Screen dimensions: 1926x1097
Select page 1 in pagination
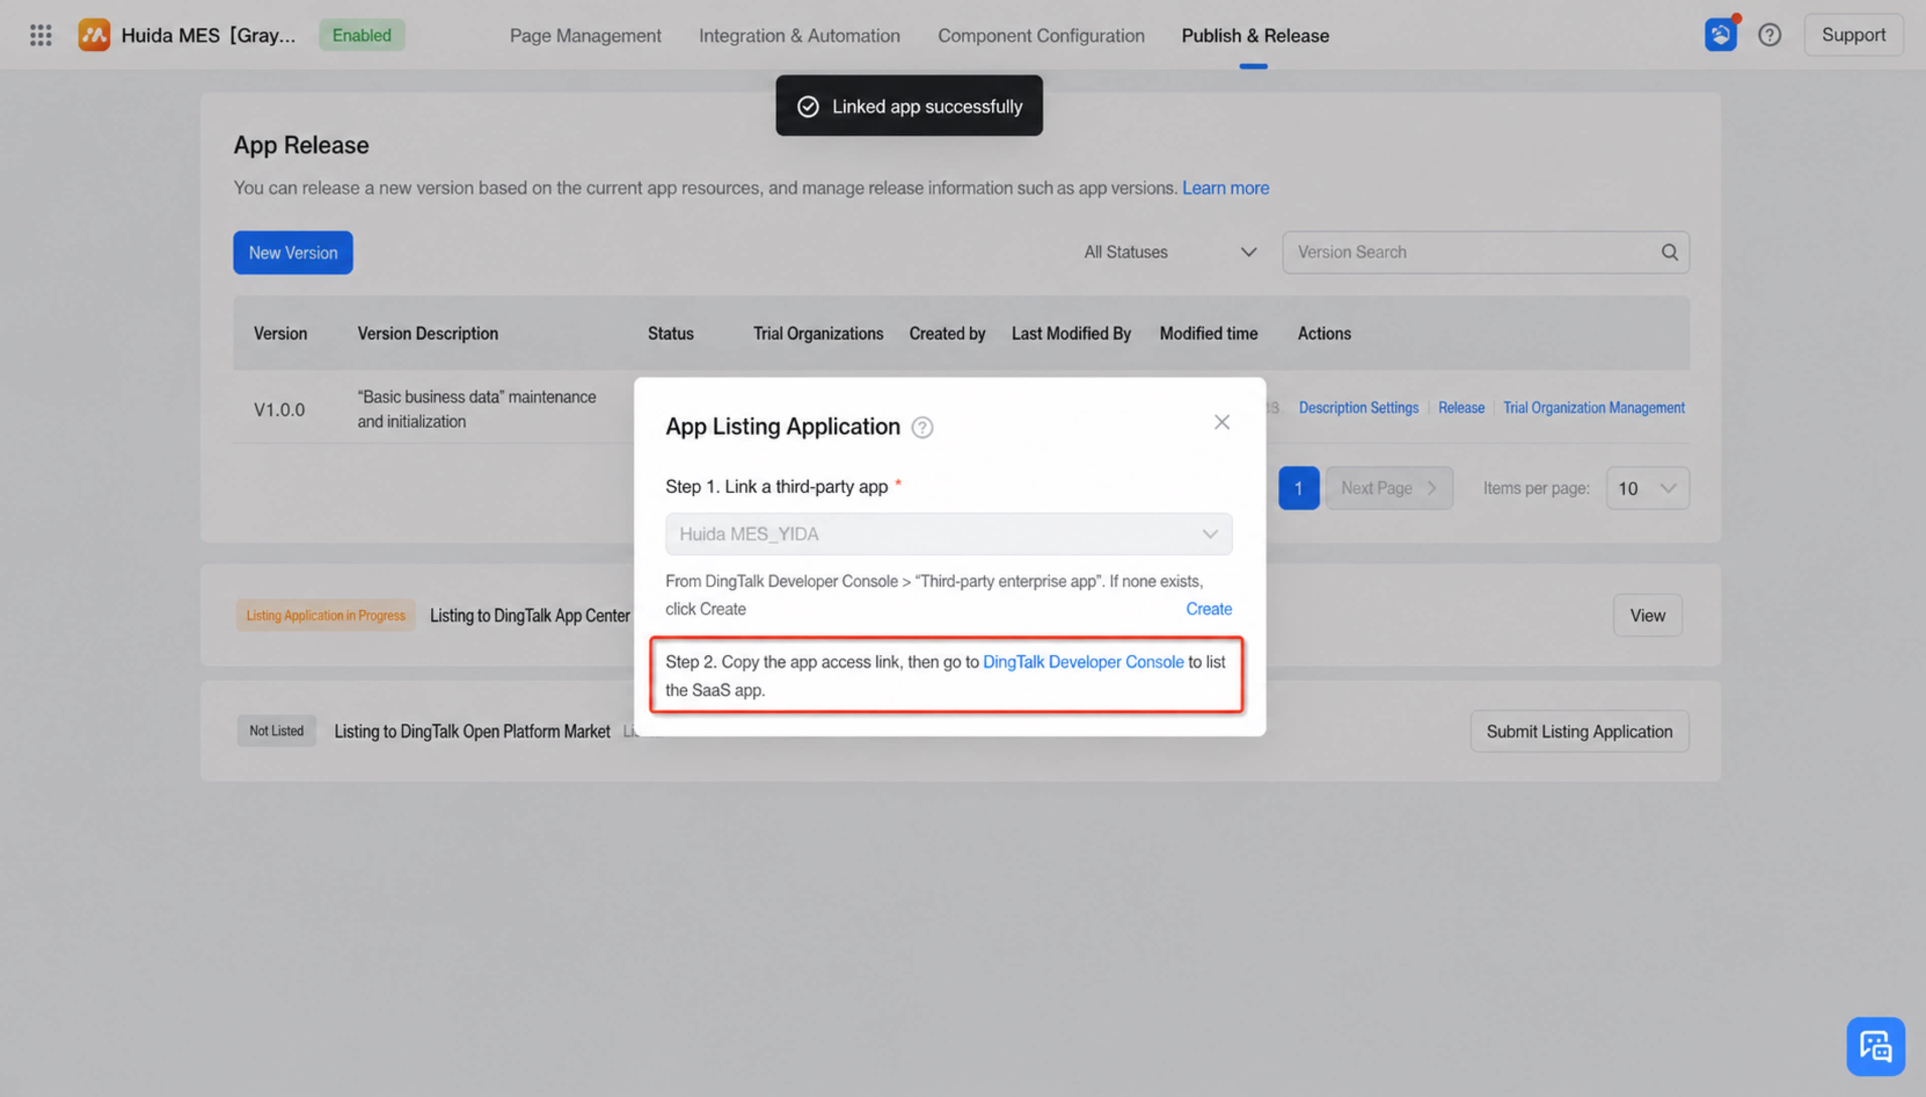pos(1298,488)
